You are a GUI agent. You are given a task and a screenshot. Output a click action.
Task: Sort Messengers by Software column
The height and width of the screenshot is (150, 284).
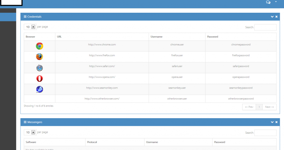pyautogui.click(x=55, y=142)
